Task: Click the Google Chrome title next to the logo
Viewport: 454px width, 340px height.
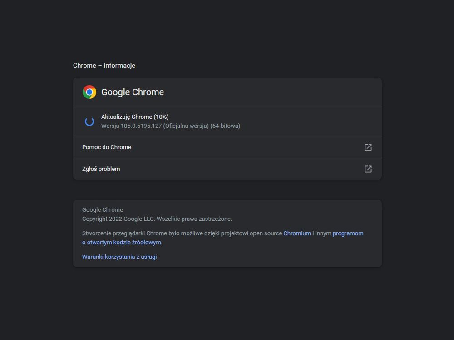Action: [133, 92]
